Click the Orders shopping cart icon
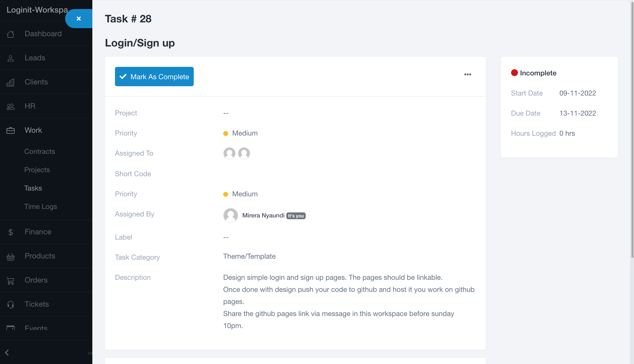Image resolution: width=634 pixels, height=364 pixels. coord(11,280)
